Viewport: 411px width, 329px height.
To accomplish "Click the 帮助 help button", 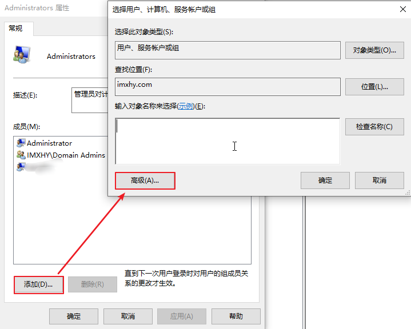I will [236, 316].
